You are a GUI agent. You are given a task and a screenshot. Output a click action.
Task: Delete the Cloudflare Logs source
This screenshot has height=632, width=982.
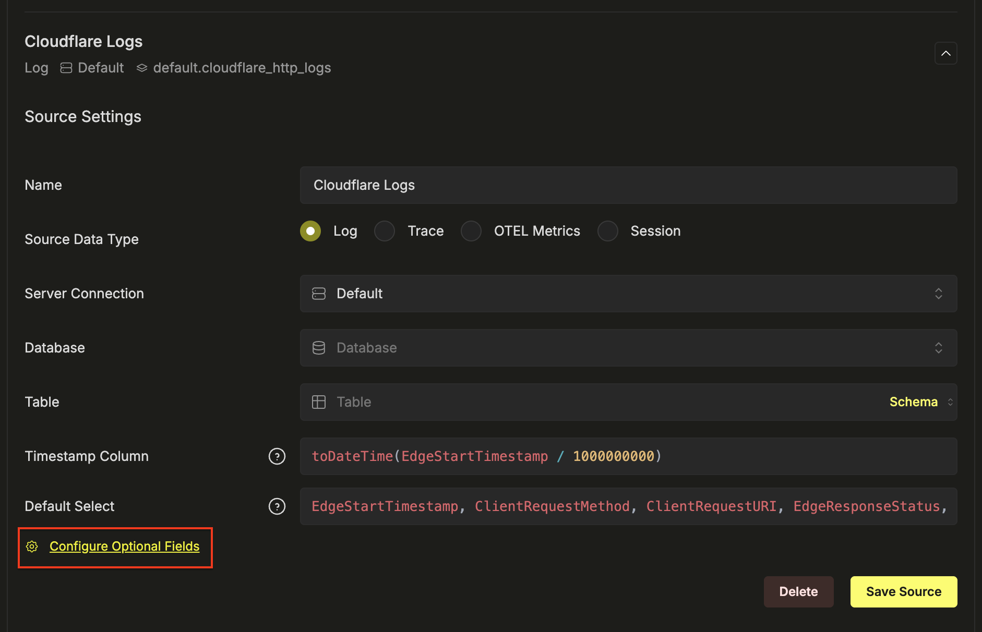coord(798,592)
